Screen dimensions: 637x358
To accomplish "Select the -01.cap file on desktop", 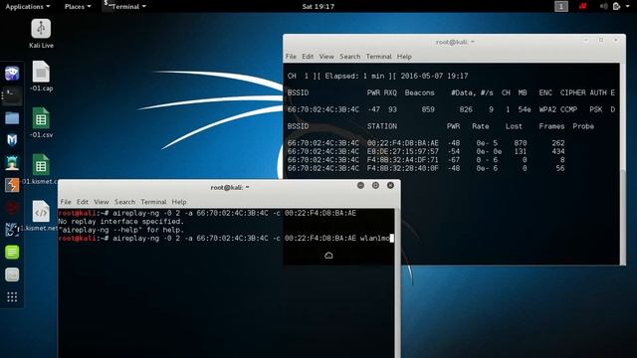I will pos(41,76).
